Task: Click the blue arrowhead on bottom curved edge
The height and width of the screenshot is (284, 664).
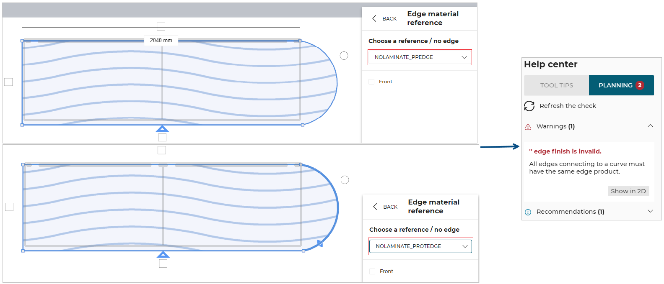Action: tap(320, 243)
